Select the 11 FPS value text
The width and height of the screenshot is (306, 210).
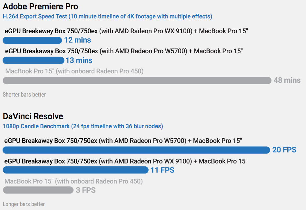(163, 170)
